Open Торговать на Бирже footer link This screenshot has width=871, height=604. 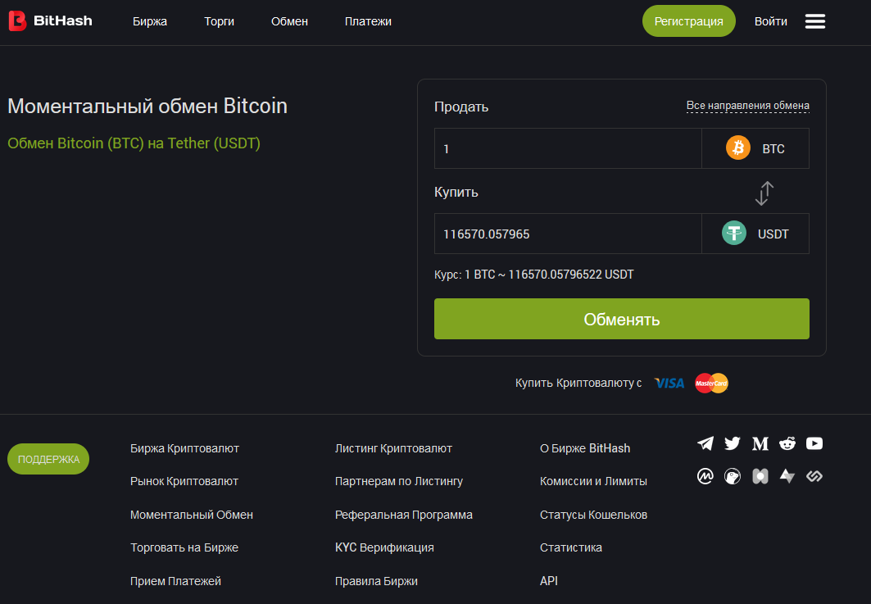[x=184, y=548]
